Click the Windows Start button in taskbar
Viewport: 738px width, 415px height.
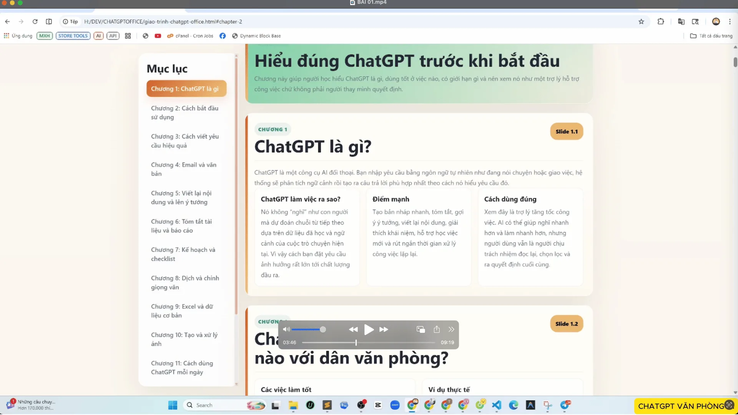173,405
